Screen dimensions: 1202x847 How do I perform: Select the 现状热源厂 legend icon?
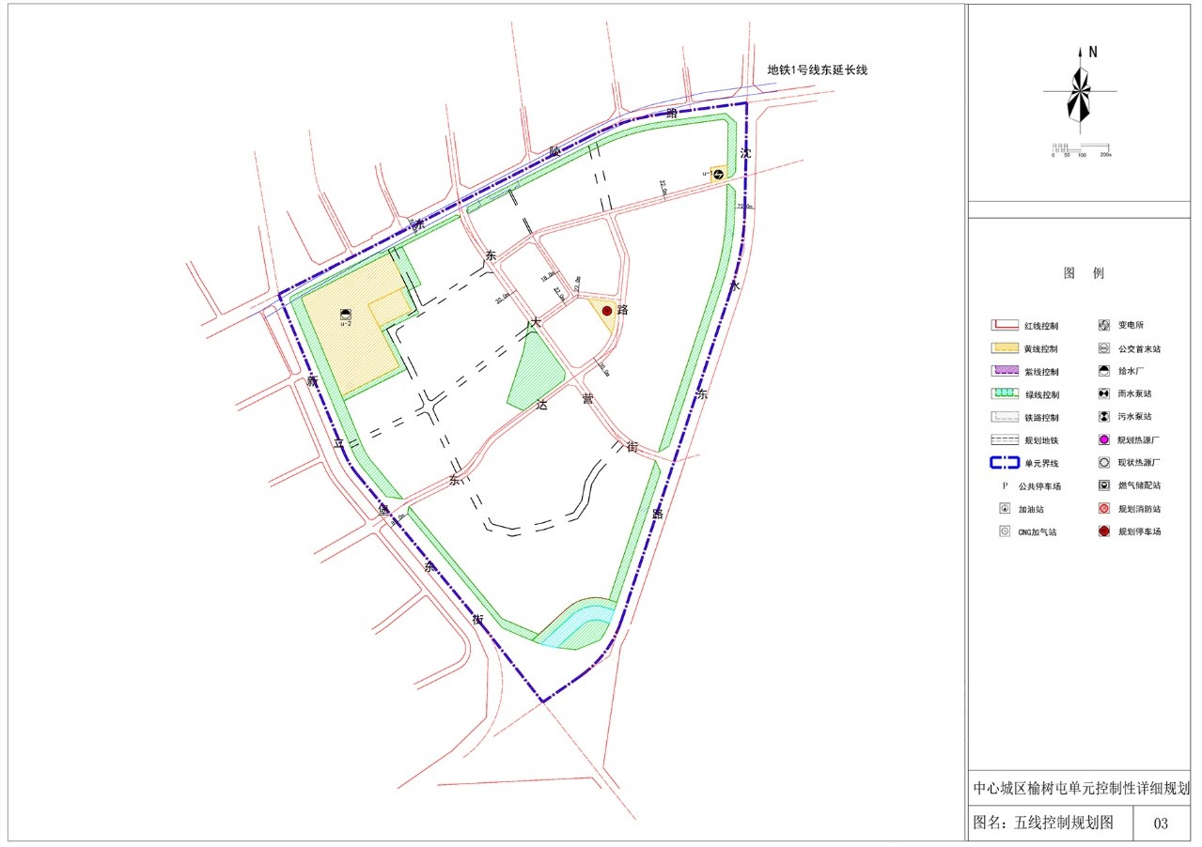[x=1103, y=463]
